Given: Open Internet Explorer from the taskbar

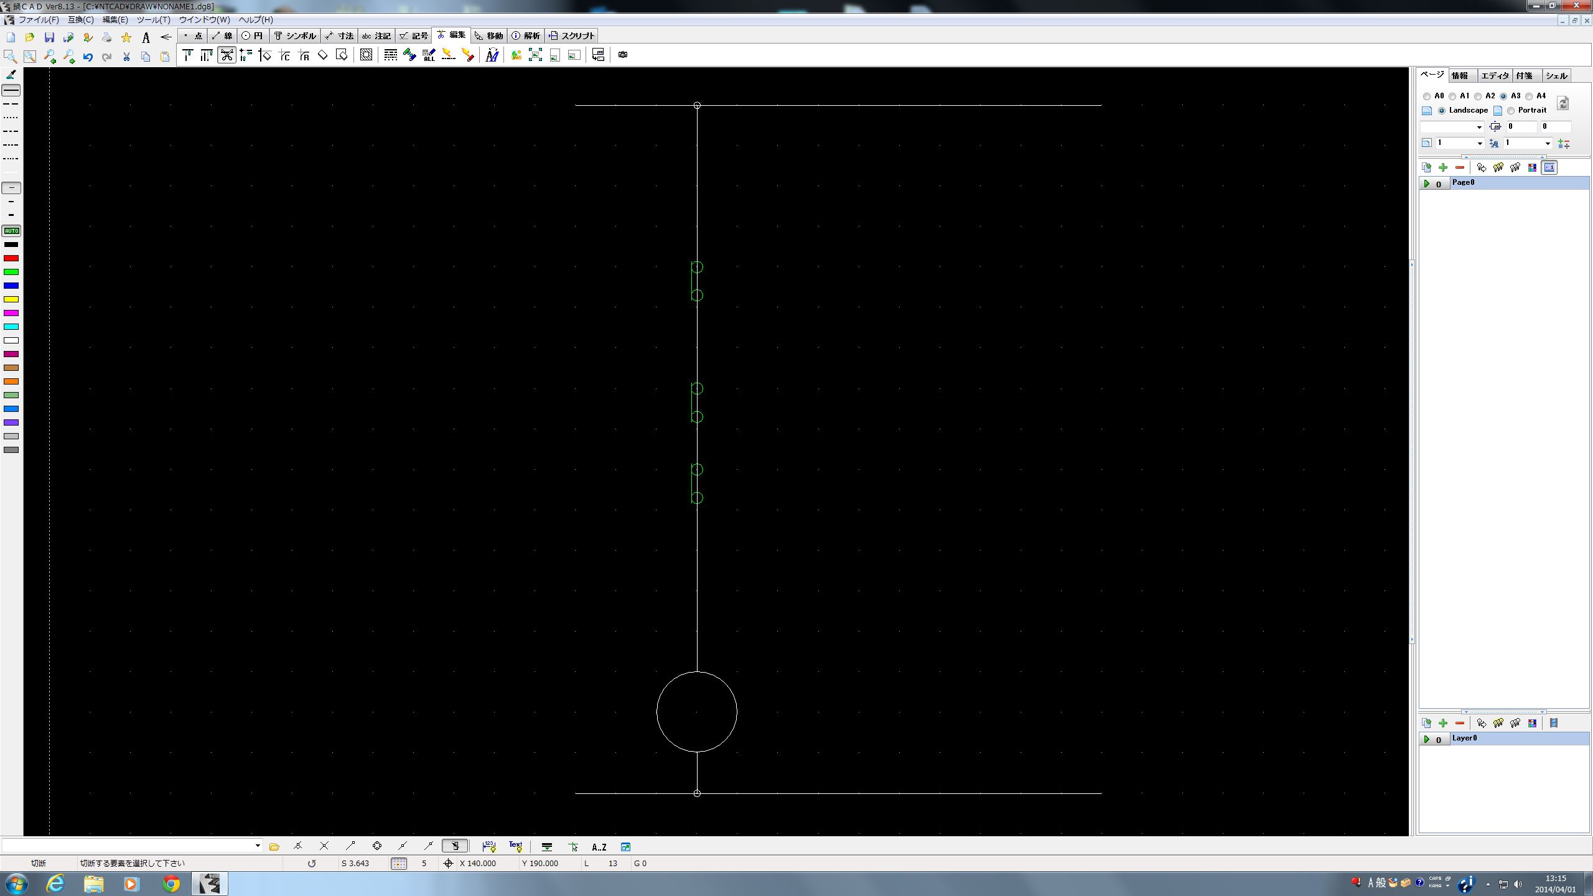Looking at the screenshot, I should click(x=56, y=884).
